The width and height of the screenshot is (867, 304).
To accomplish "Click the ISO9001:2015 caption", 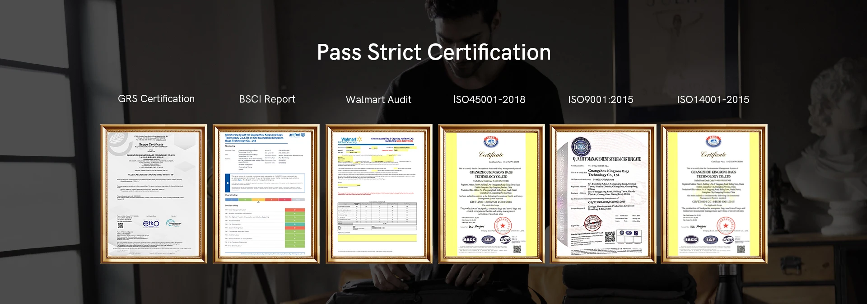I will (601, 100).
